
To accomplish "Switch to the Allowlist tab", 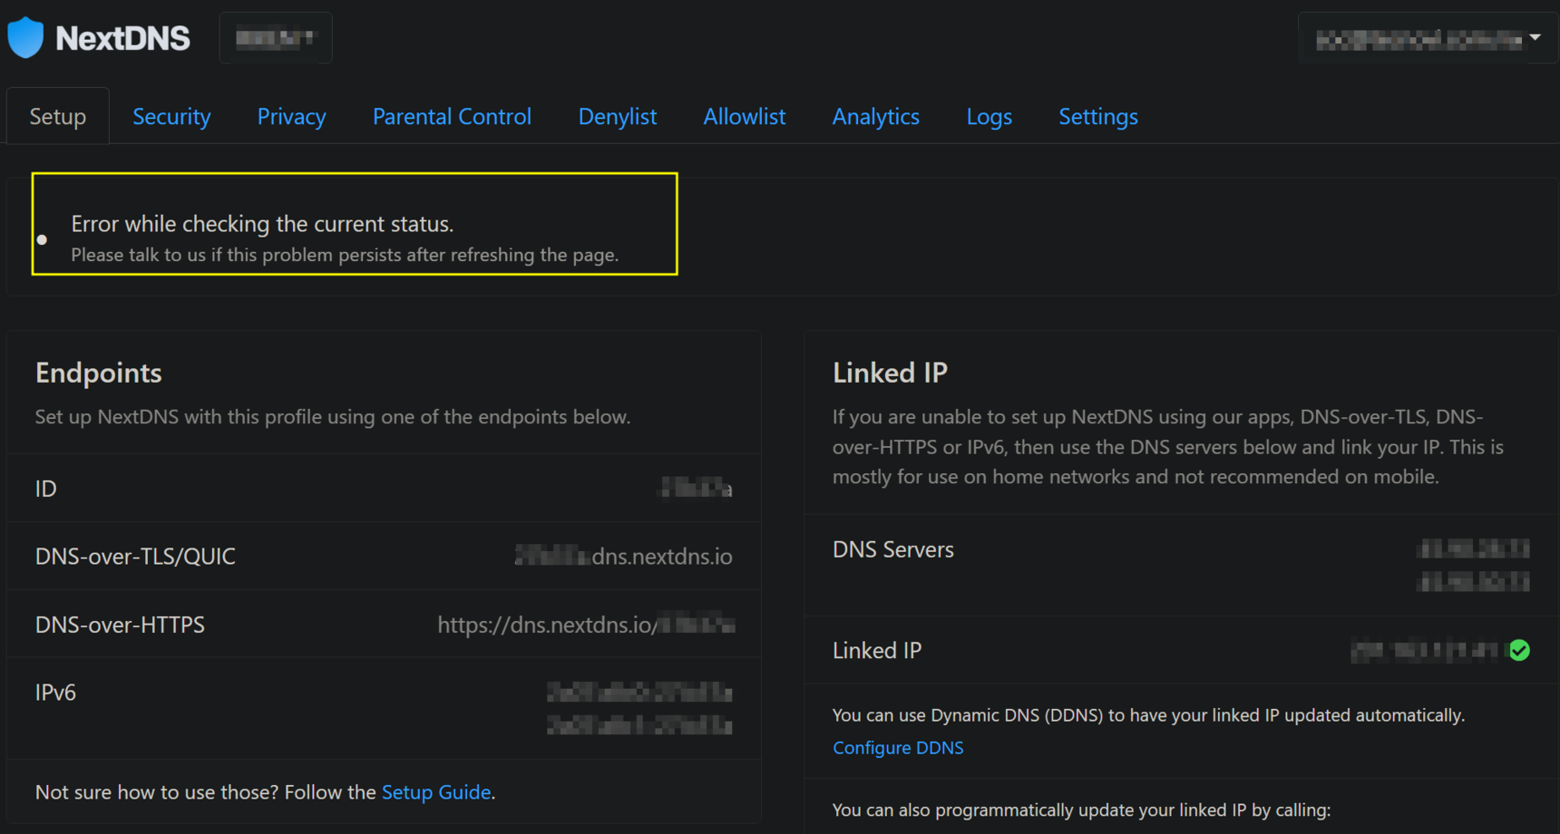I will (x=745, y=116).
